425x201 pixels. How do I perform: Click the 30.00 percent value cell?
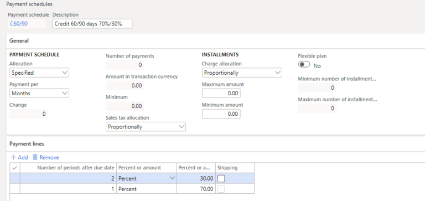[x=196, y=178]
